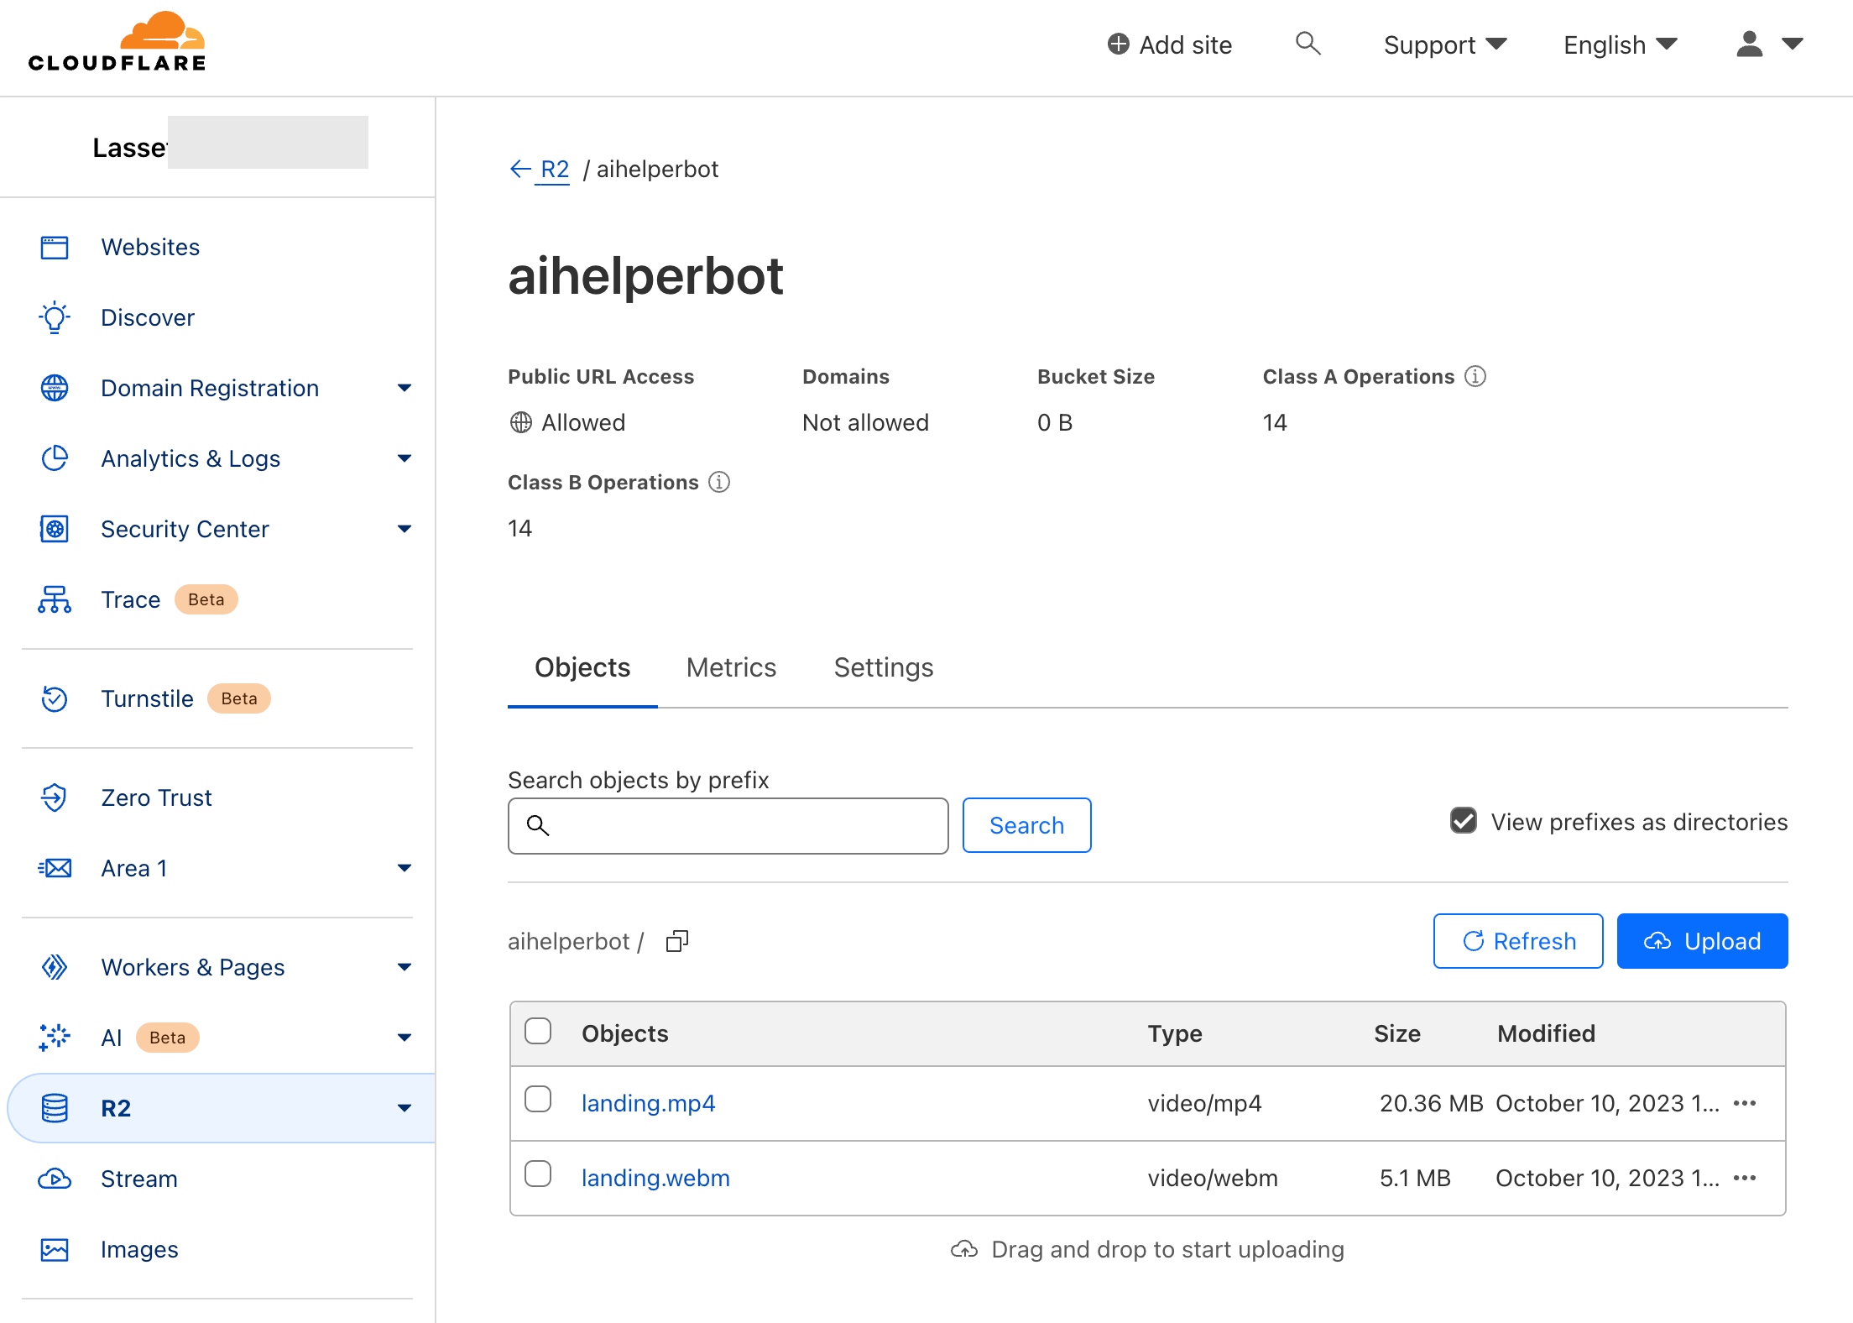The width and height of the screenshot is (1853, 1323).
Task: Click the Class A Operations info icon
Action: pos(1475,376)
